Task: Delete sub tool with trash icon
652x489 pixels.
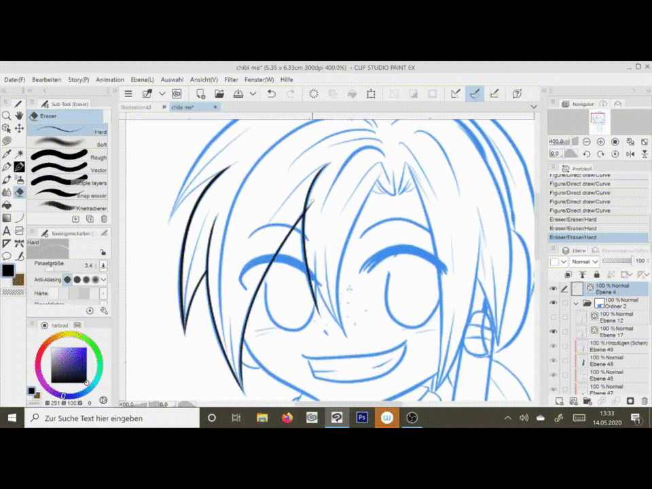Action: pyautogui.click(x=104, y=219)
